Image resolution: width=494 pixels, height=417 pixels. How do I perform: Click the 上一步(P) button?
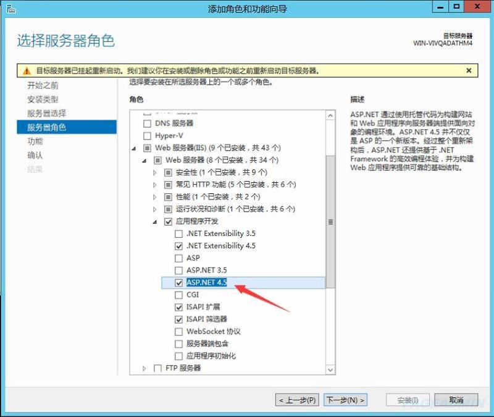coord(298,400)
